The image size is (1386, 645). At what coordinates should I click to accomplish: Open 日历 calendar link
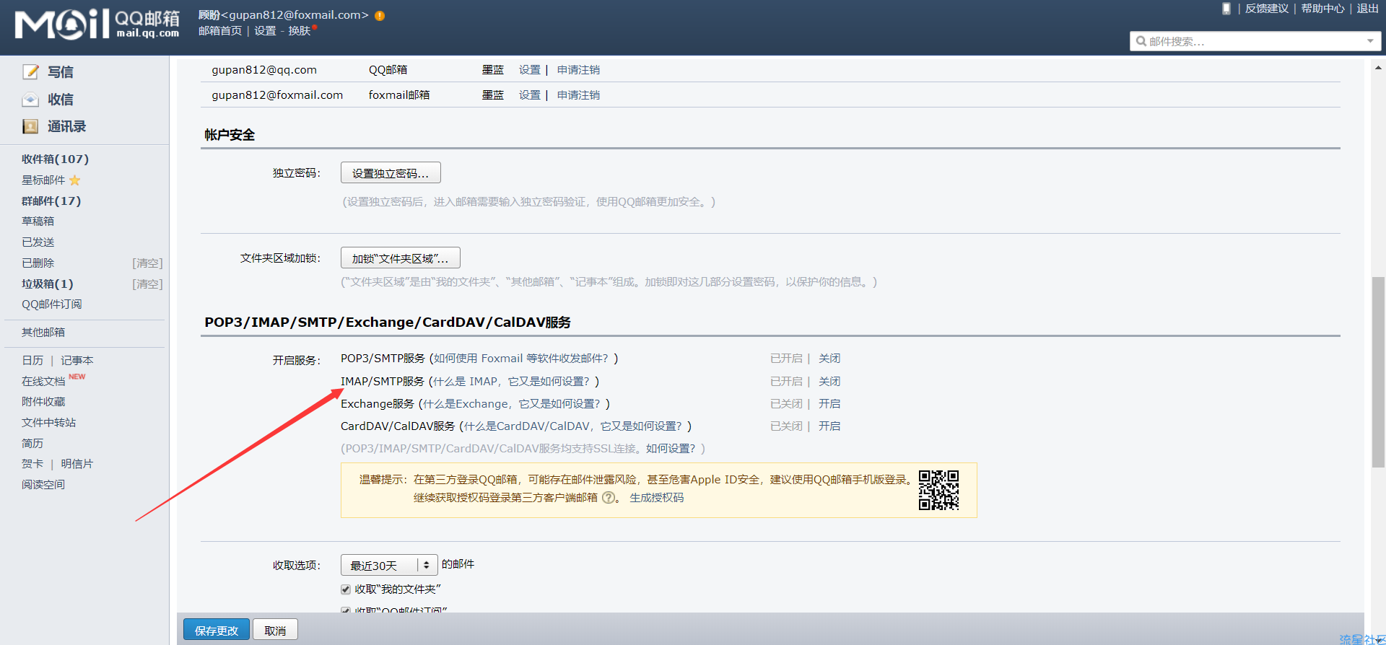point(32,360)
